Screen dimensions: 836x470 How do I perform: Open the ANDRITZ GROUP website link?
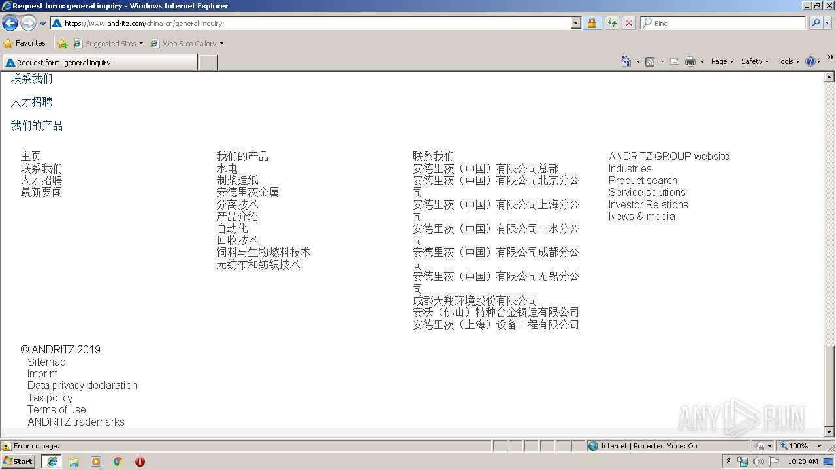coord(669,156)
